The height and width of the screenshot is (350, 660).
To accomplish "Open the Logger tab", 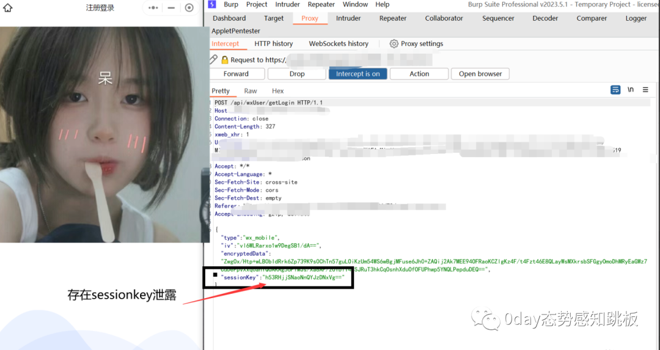I will pyautogui.click(x=636, y=18).
